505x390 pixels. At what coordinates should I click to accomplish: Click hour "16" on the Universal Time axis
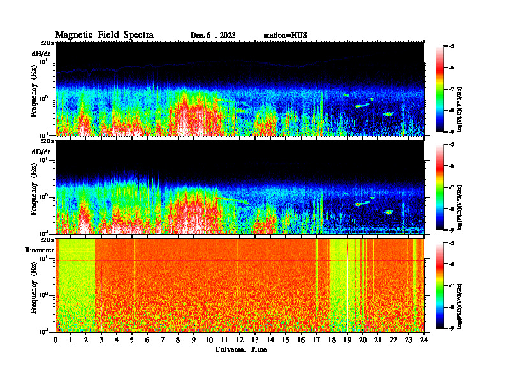point(301,340)
